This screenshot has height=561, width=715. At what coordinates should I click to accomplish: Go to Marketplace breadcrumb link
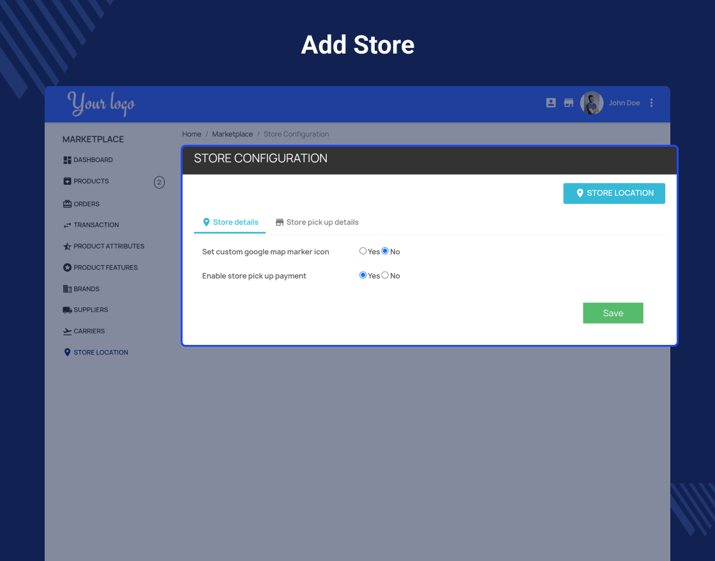(232, 135)
